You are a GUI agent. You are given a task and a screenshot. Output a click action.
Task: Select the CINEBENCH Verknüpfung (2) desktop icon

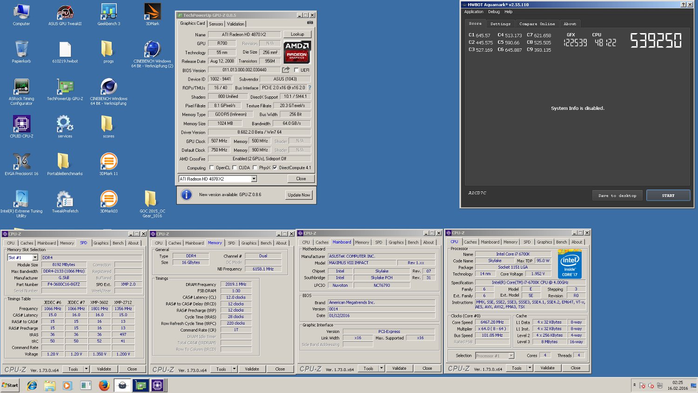pos(152,54)
